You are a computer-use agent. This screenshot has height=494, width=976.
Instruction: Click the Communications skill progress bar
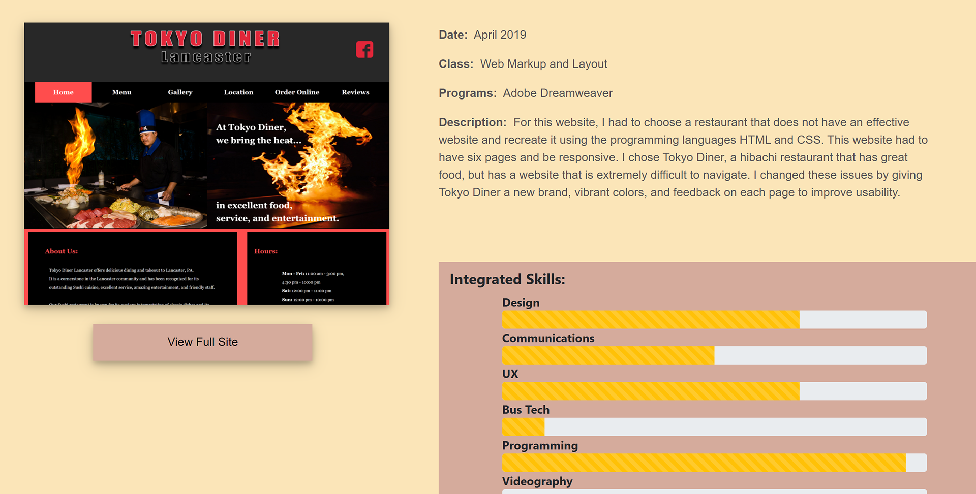[714, 355]
